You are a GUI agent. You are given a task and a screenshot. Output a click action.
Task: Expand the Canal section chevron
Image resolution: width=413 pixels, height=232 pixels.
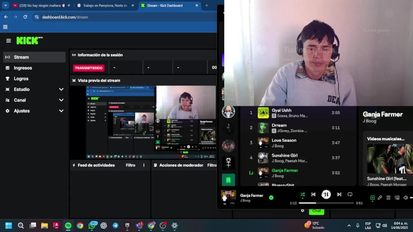coord(61,100)
